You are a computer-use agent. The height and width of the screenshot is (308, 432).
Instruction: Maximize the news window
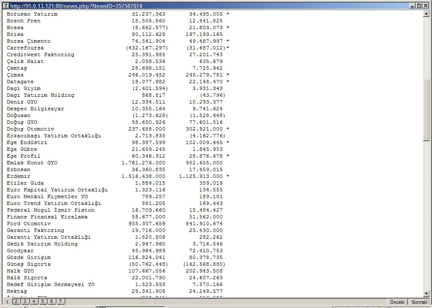418,5
